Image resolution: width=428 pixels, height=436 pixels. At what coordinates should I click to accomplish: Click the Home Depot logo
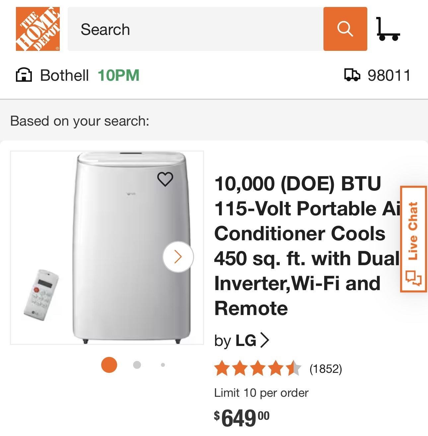(x=37, y=28)
